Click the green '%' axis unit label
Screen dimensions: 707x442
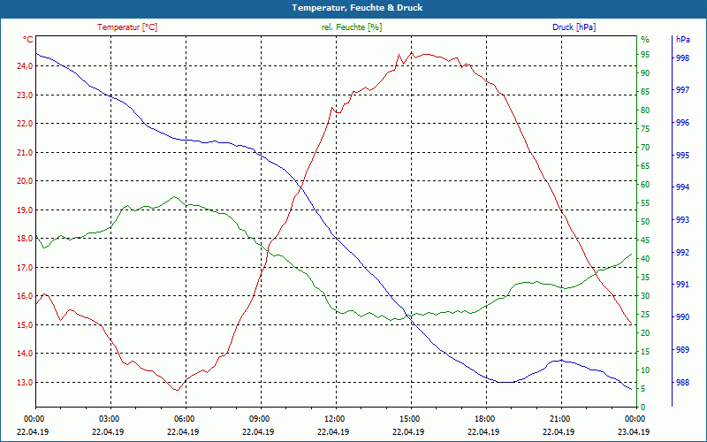(x=645, y=40)
